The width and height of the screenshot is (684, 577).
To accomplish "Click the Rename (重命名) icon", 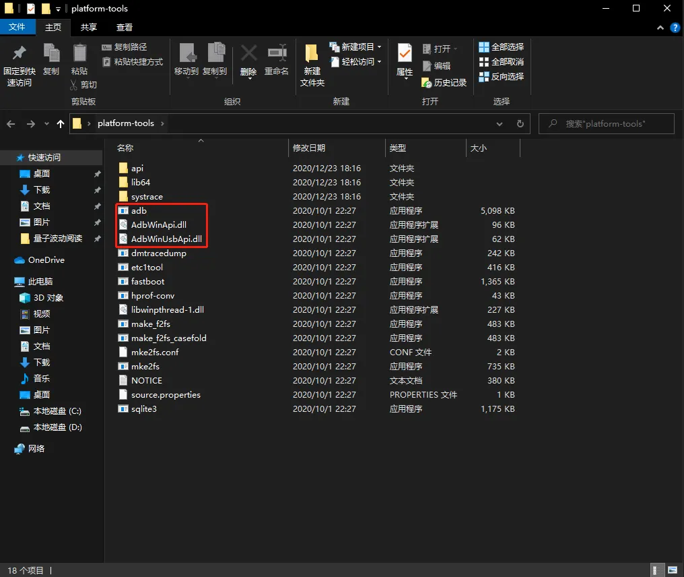I will pos(277,53).
